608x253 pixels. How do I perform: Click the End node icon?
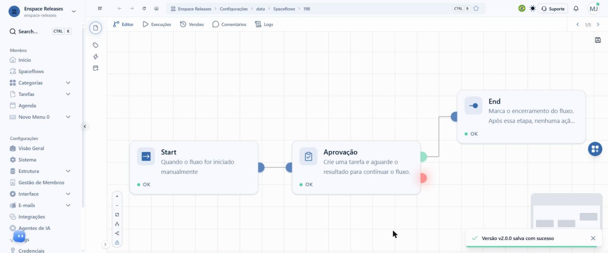coord(473,106)
